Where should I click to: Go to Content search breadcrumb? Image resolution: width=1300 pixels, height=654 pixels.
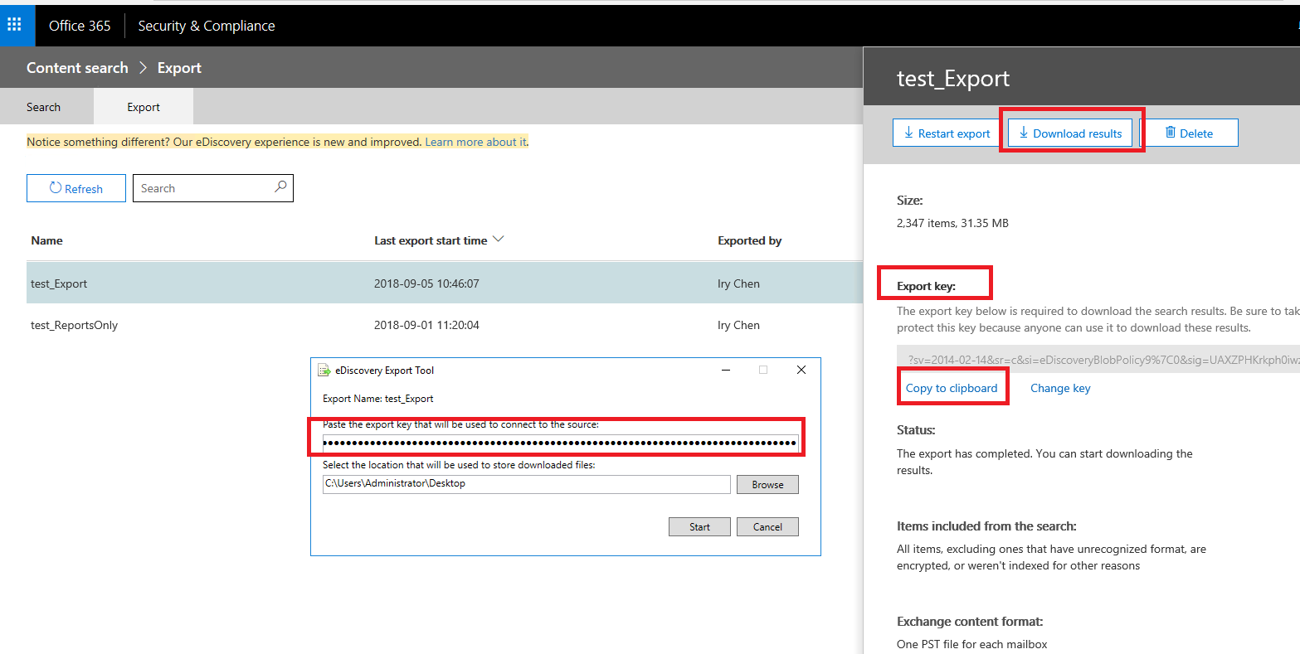pos(77,68)
